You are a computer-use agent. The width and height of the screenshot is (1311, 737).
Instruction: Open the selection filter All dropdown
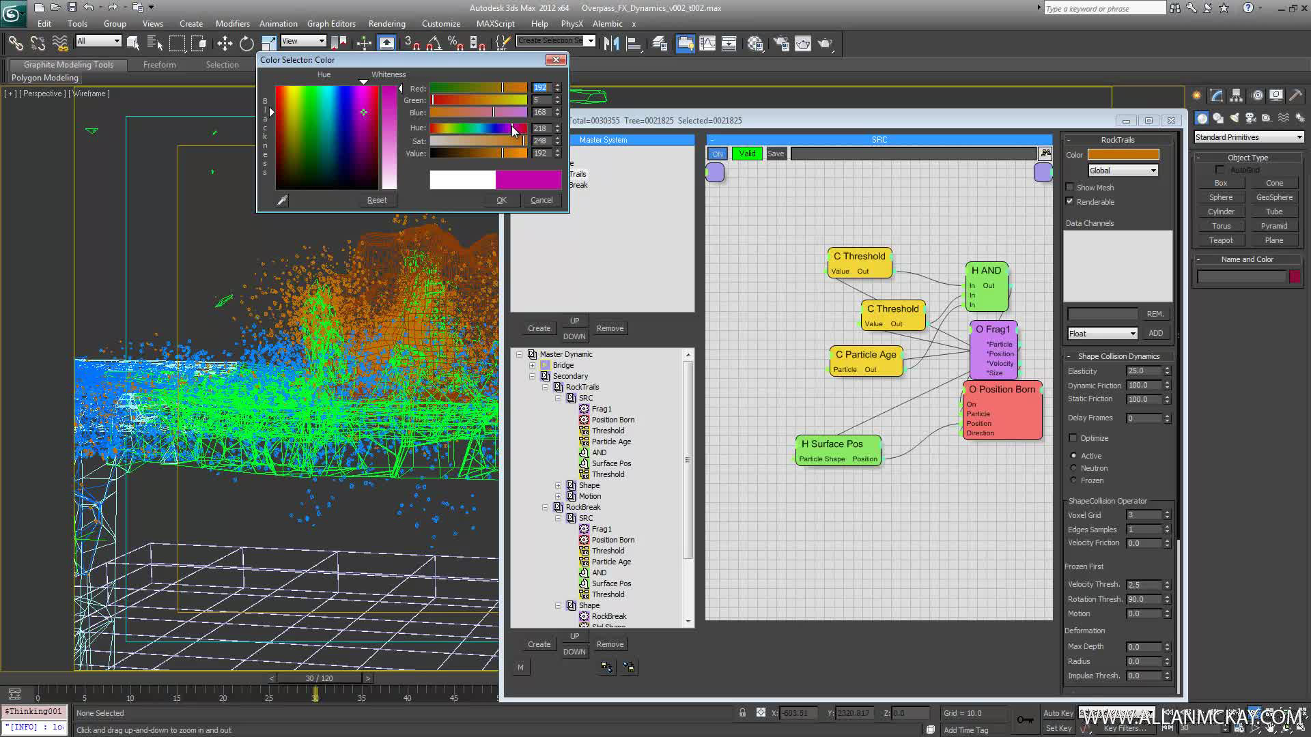98,41
